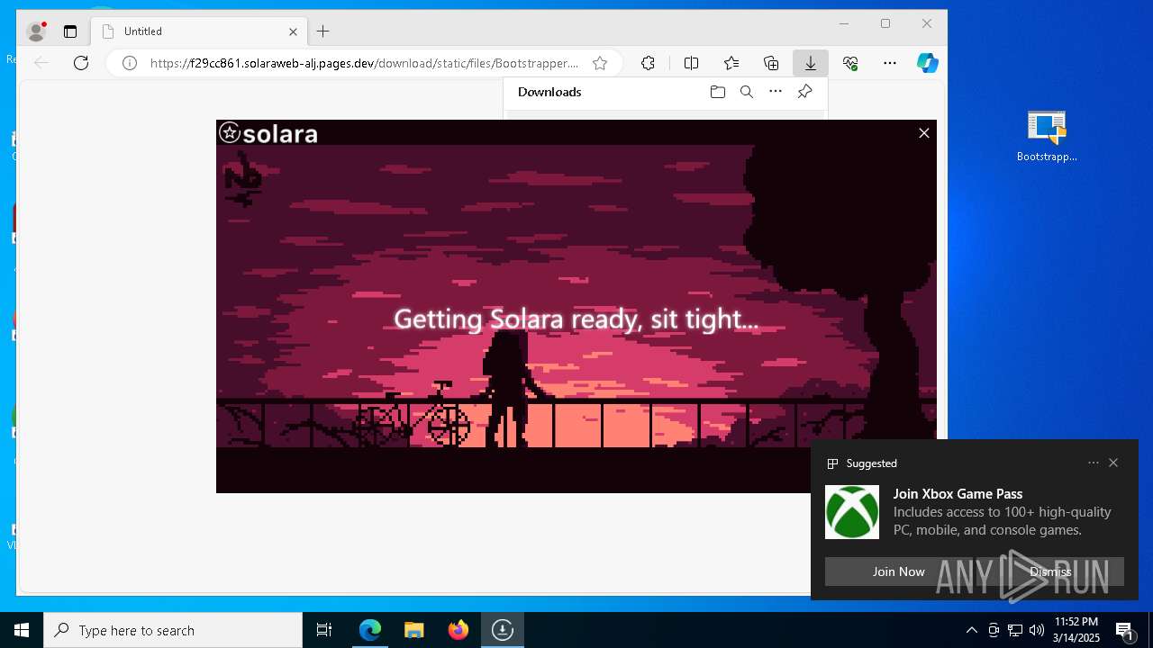The height and width of the screenshot is (648, 1153).
Task: Open more options in Downloads panel
Action: (776, 92)
